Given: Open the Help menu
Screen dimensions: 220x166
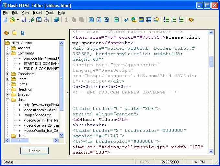Looking at the screenshot, I should pyautogui.click(x=62, y=13).
